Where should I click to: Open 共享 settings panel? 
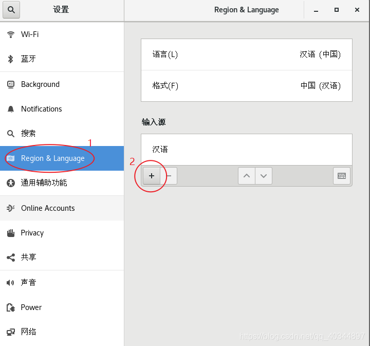pyautogui.click(x=62, y=258)
